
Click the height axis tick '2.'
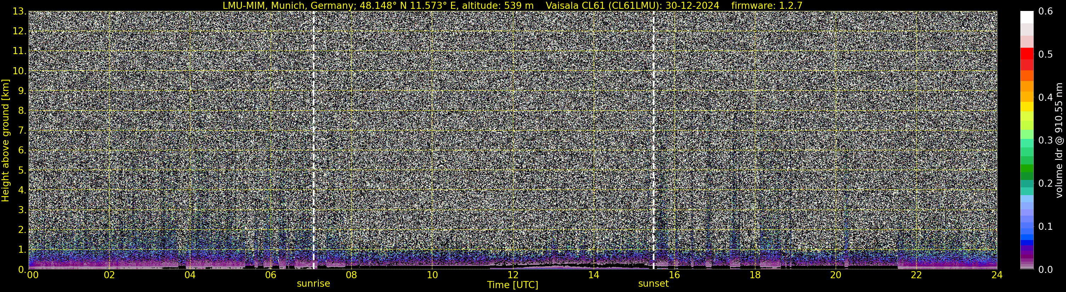[x=22, y=230]
